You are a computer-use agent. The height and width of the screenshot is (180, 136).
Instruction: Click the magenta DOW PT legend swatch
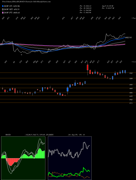click(3, 13)
